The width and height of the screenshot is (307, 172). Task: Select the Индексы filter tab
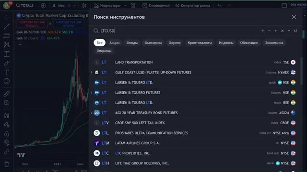226,43
